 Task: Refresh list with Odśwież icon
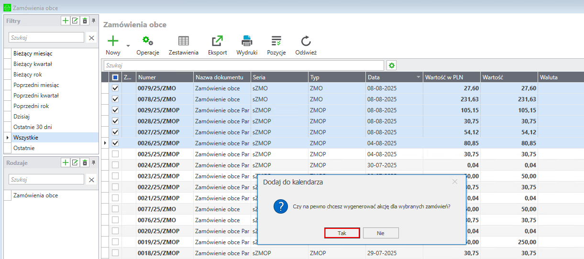coord(306,42)
